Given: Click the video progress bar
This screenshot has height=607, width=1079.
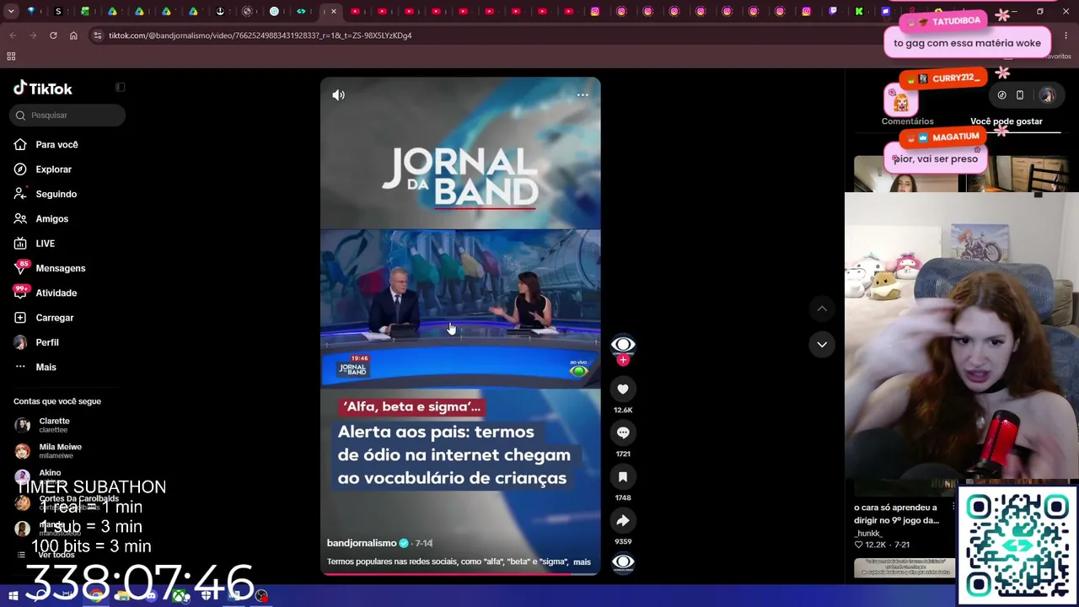Looking at the screenshot, I should [460, 574].
